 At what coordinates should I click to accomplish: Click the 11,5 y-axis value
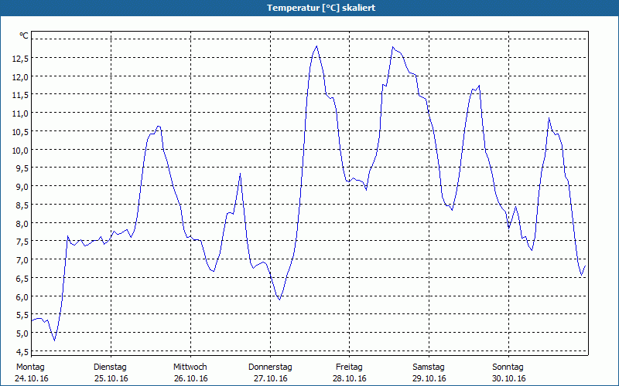(x=20, y=95)
